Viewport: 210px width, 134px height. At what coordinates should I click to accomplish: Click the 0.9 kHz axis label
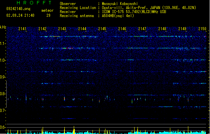[x=3, y=77]
